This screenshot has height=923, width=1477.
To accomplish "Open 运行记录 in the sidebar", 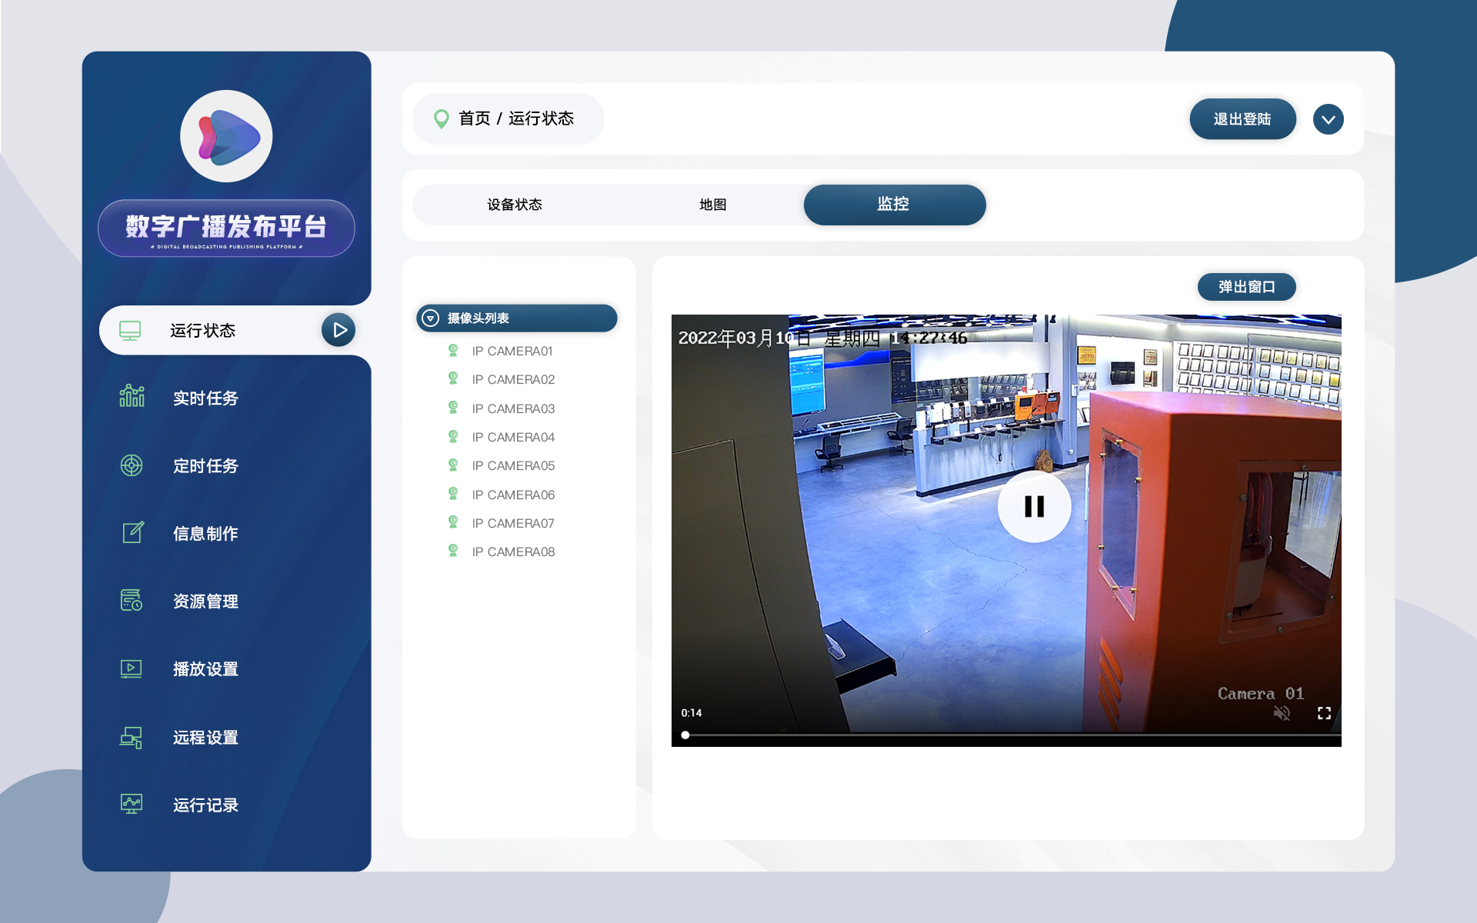I will [205, 805].
